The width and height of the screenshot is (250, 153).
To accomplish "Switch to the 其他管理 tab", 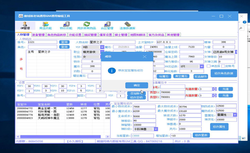I will point(173,35).
